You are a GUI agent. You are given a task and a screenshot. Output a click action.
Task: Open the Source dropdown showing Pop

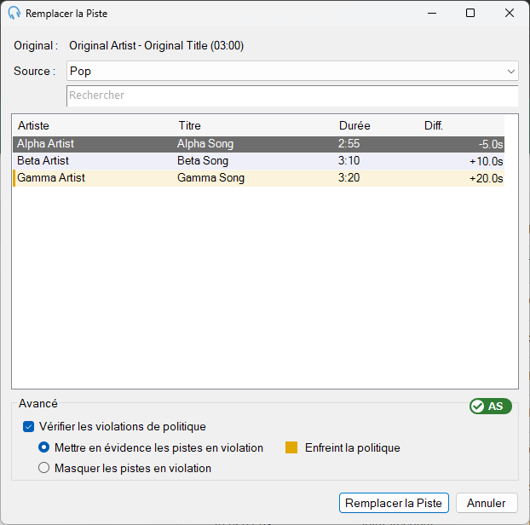point(292,71)
